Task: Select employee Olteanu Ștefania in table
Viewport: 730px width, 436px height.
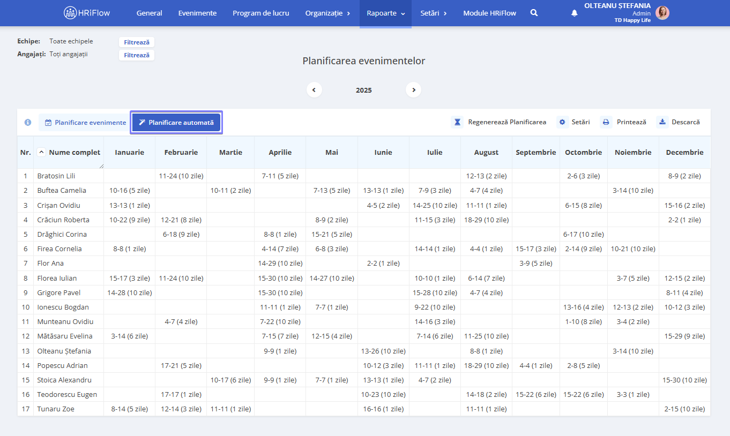Action: (64, 351)
